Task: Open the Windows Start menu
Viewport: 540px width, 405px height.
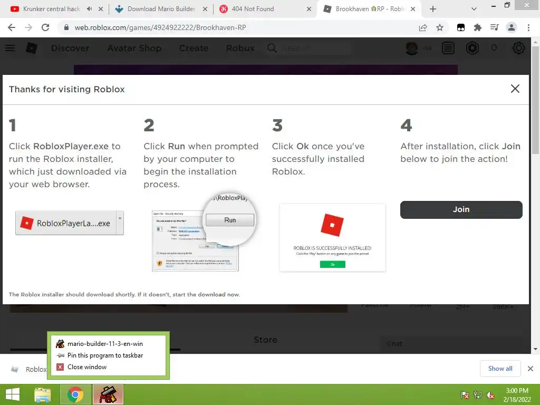Action: [13, 394]
